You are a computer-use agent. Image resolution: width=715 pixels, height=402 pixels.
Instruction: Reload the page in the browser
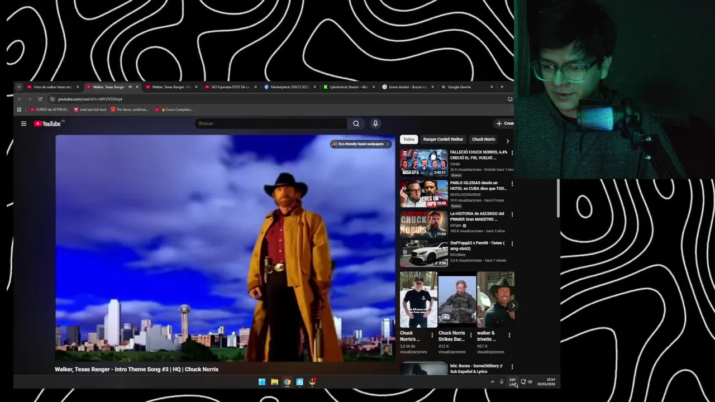tap(40, 99)
